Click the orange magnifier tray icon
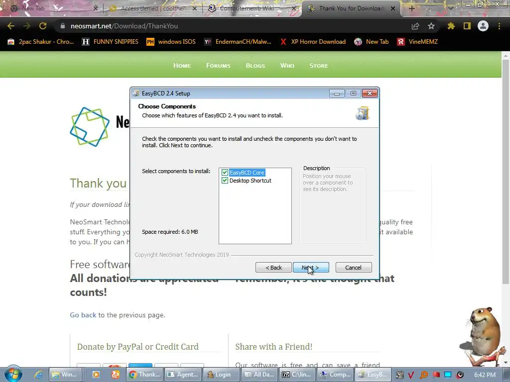 click(423, 375)
